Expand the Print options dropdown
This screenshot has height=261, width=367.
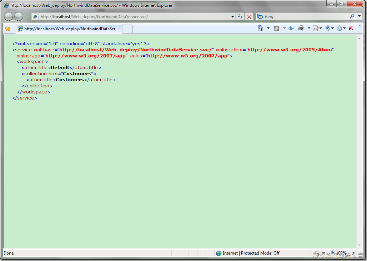pyautogui.click(x=309, y=28)
